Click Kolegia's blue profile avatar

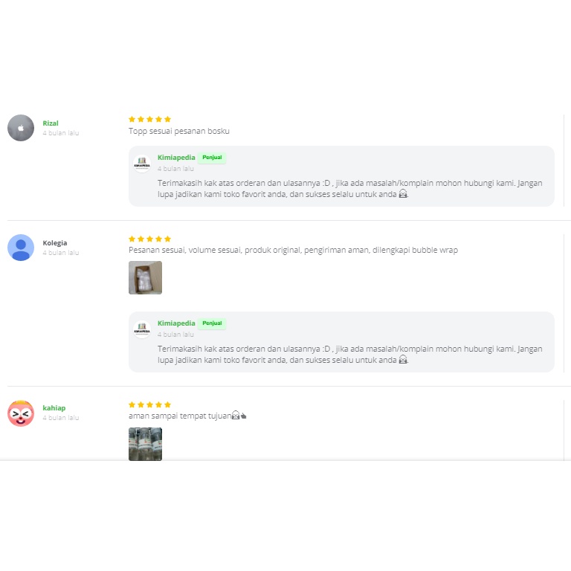[21, 248]
